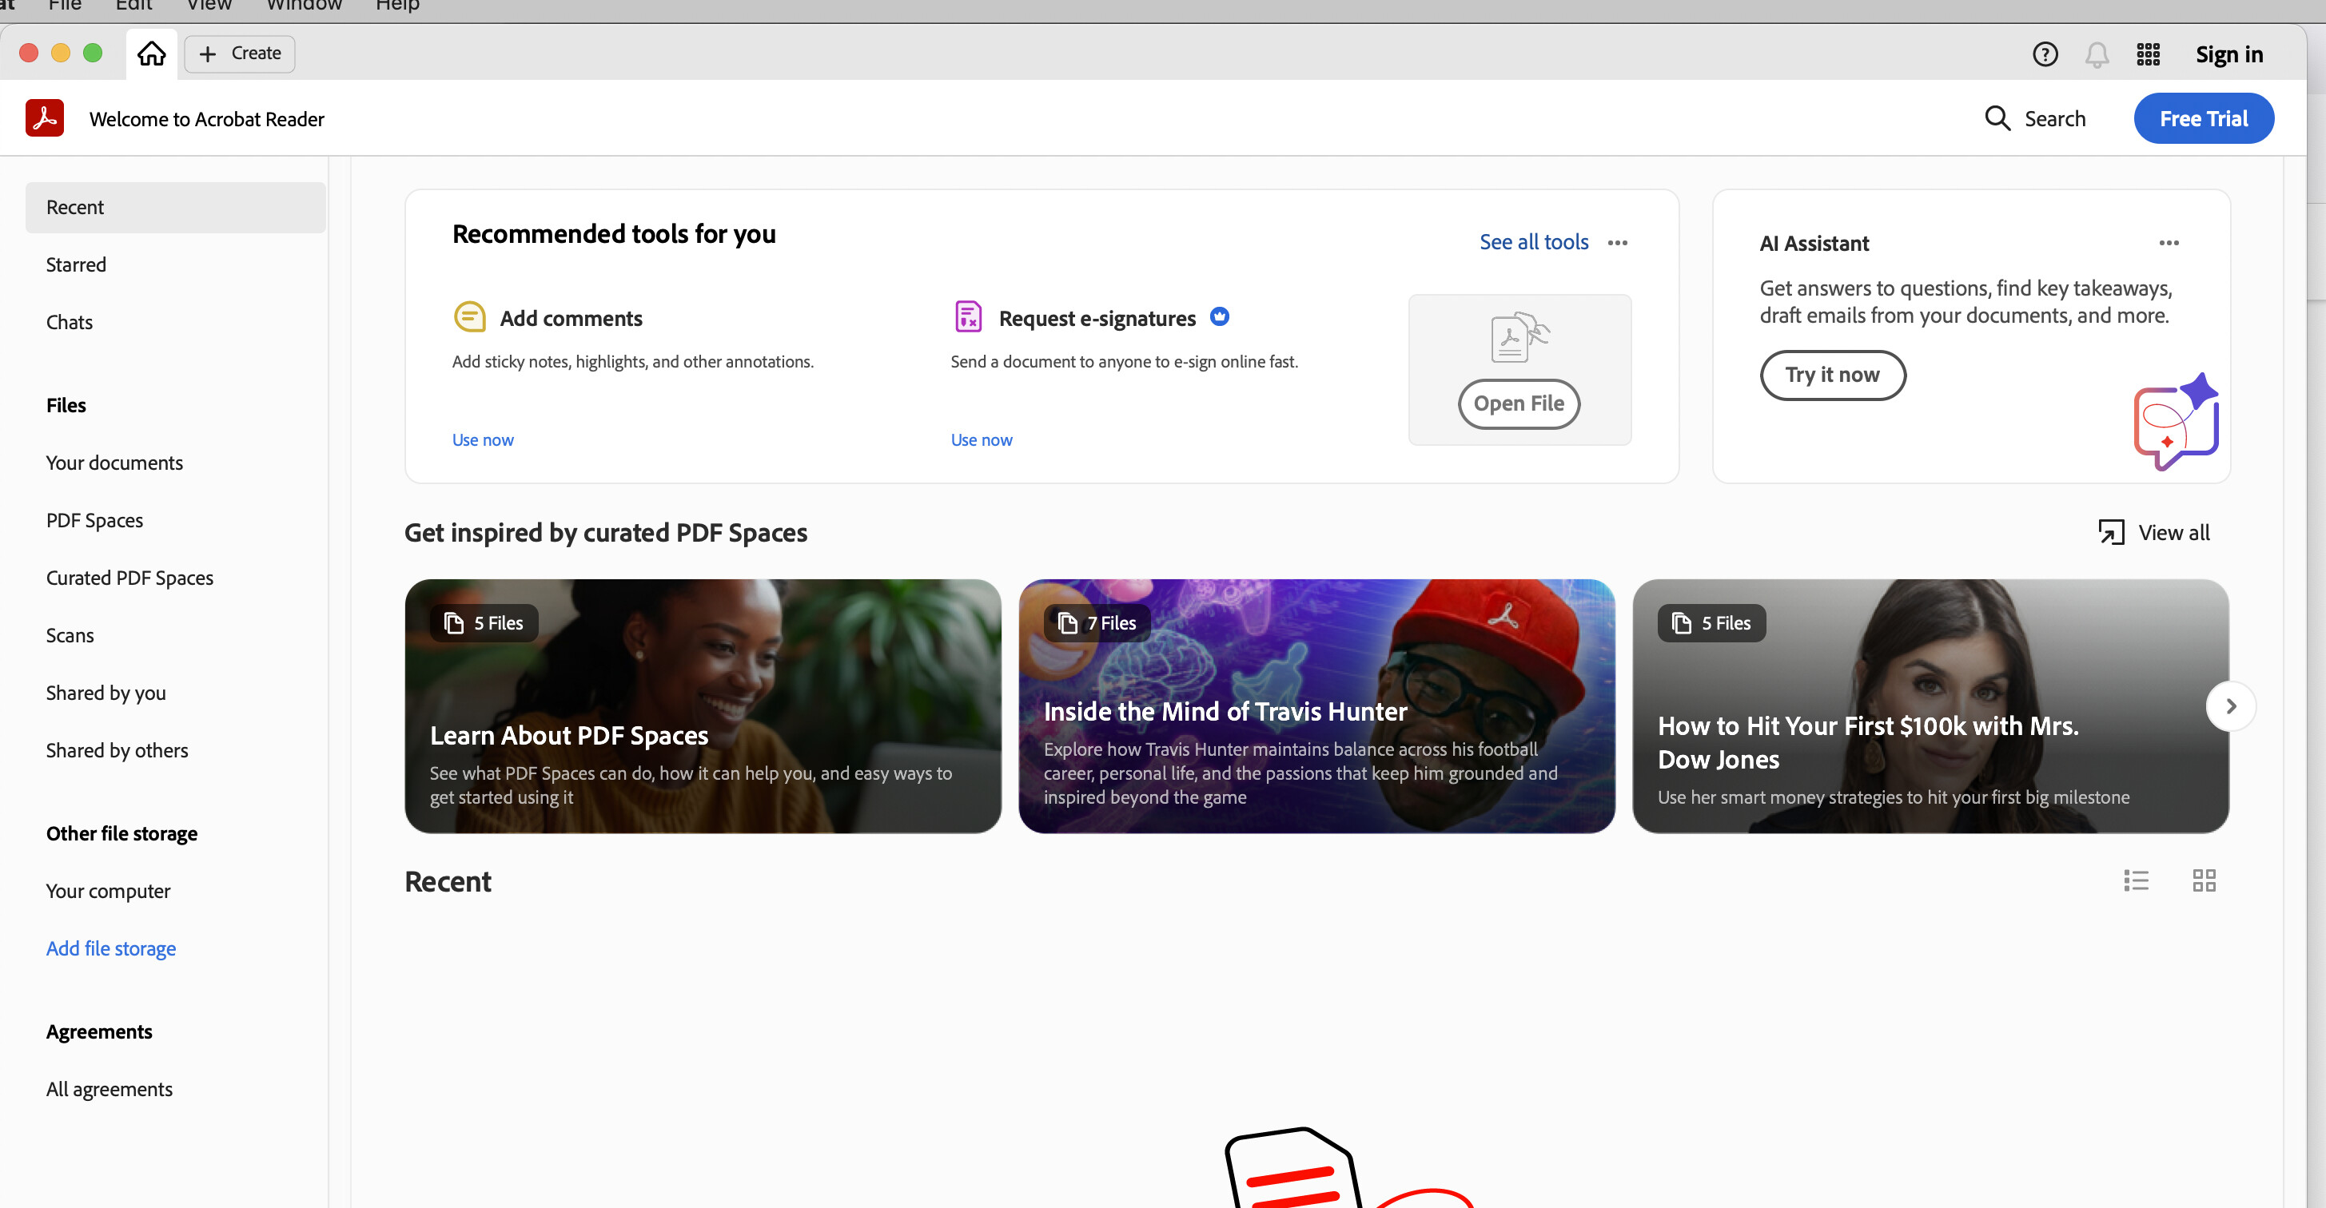This screenshot has width=2326, height=1208.
Task: Click the Open File button
Action: point(1518,403)
